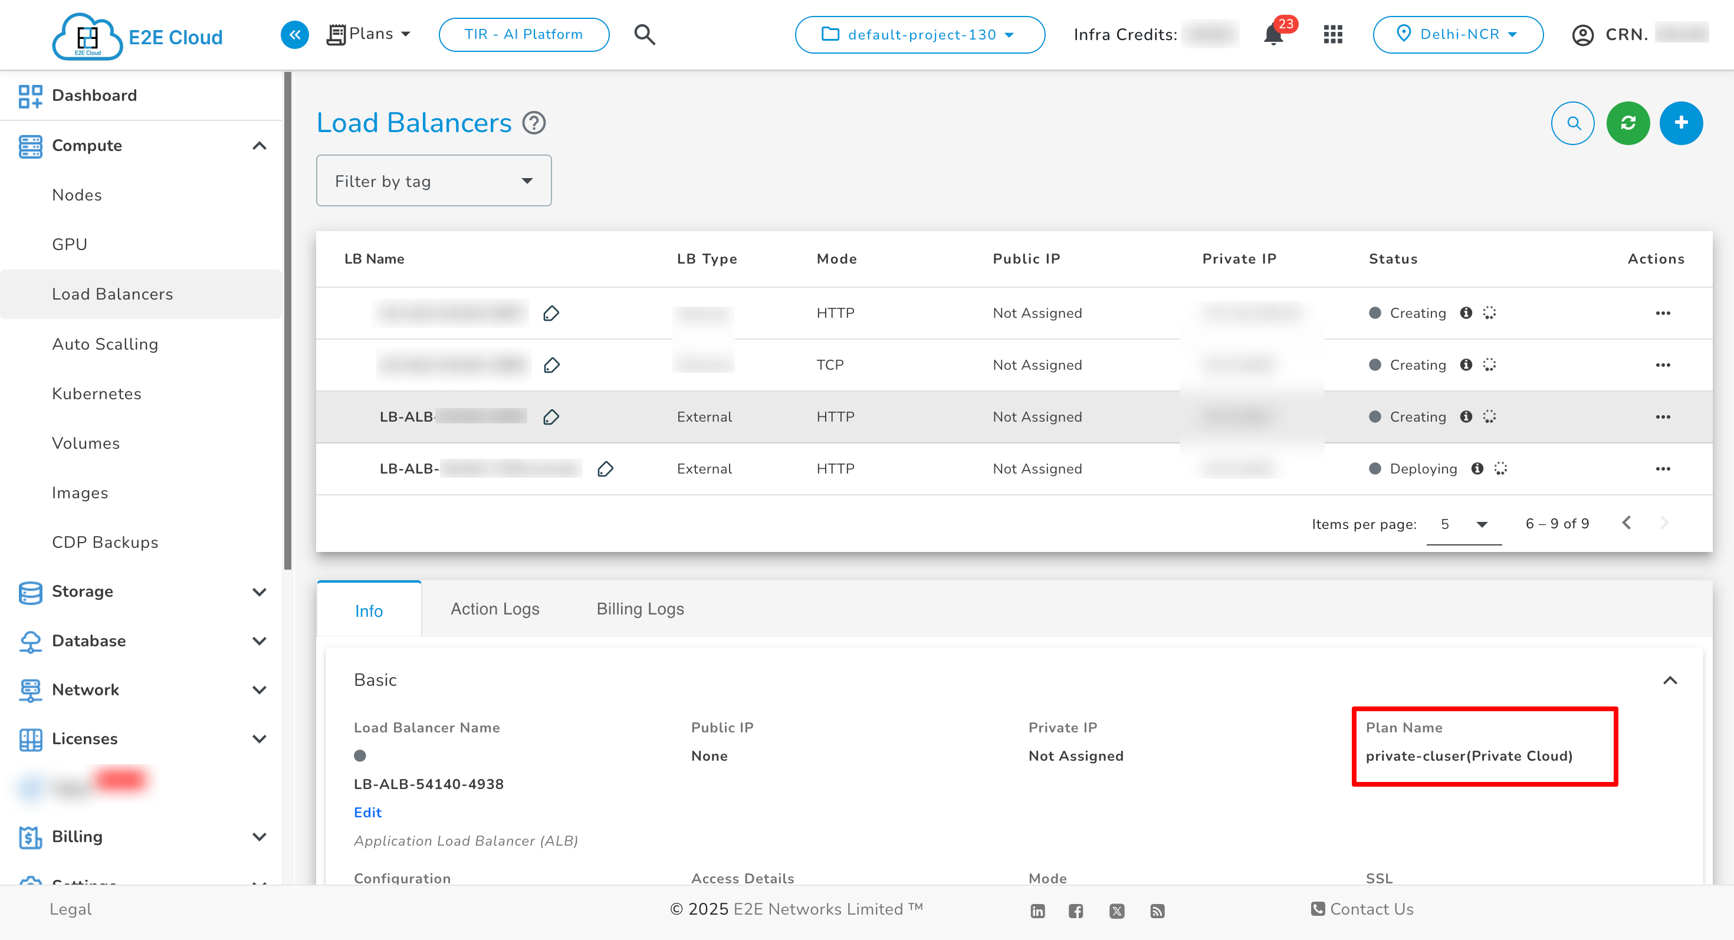Click the tag icon in Deploying row
This screenshot has width=1734, height=940.
(x=605, y=469)
